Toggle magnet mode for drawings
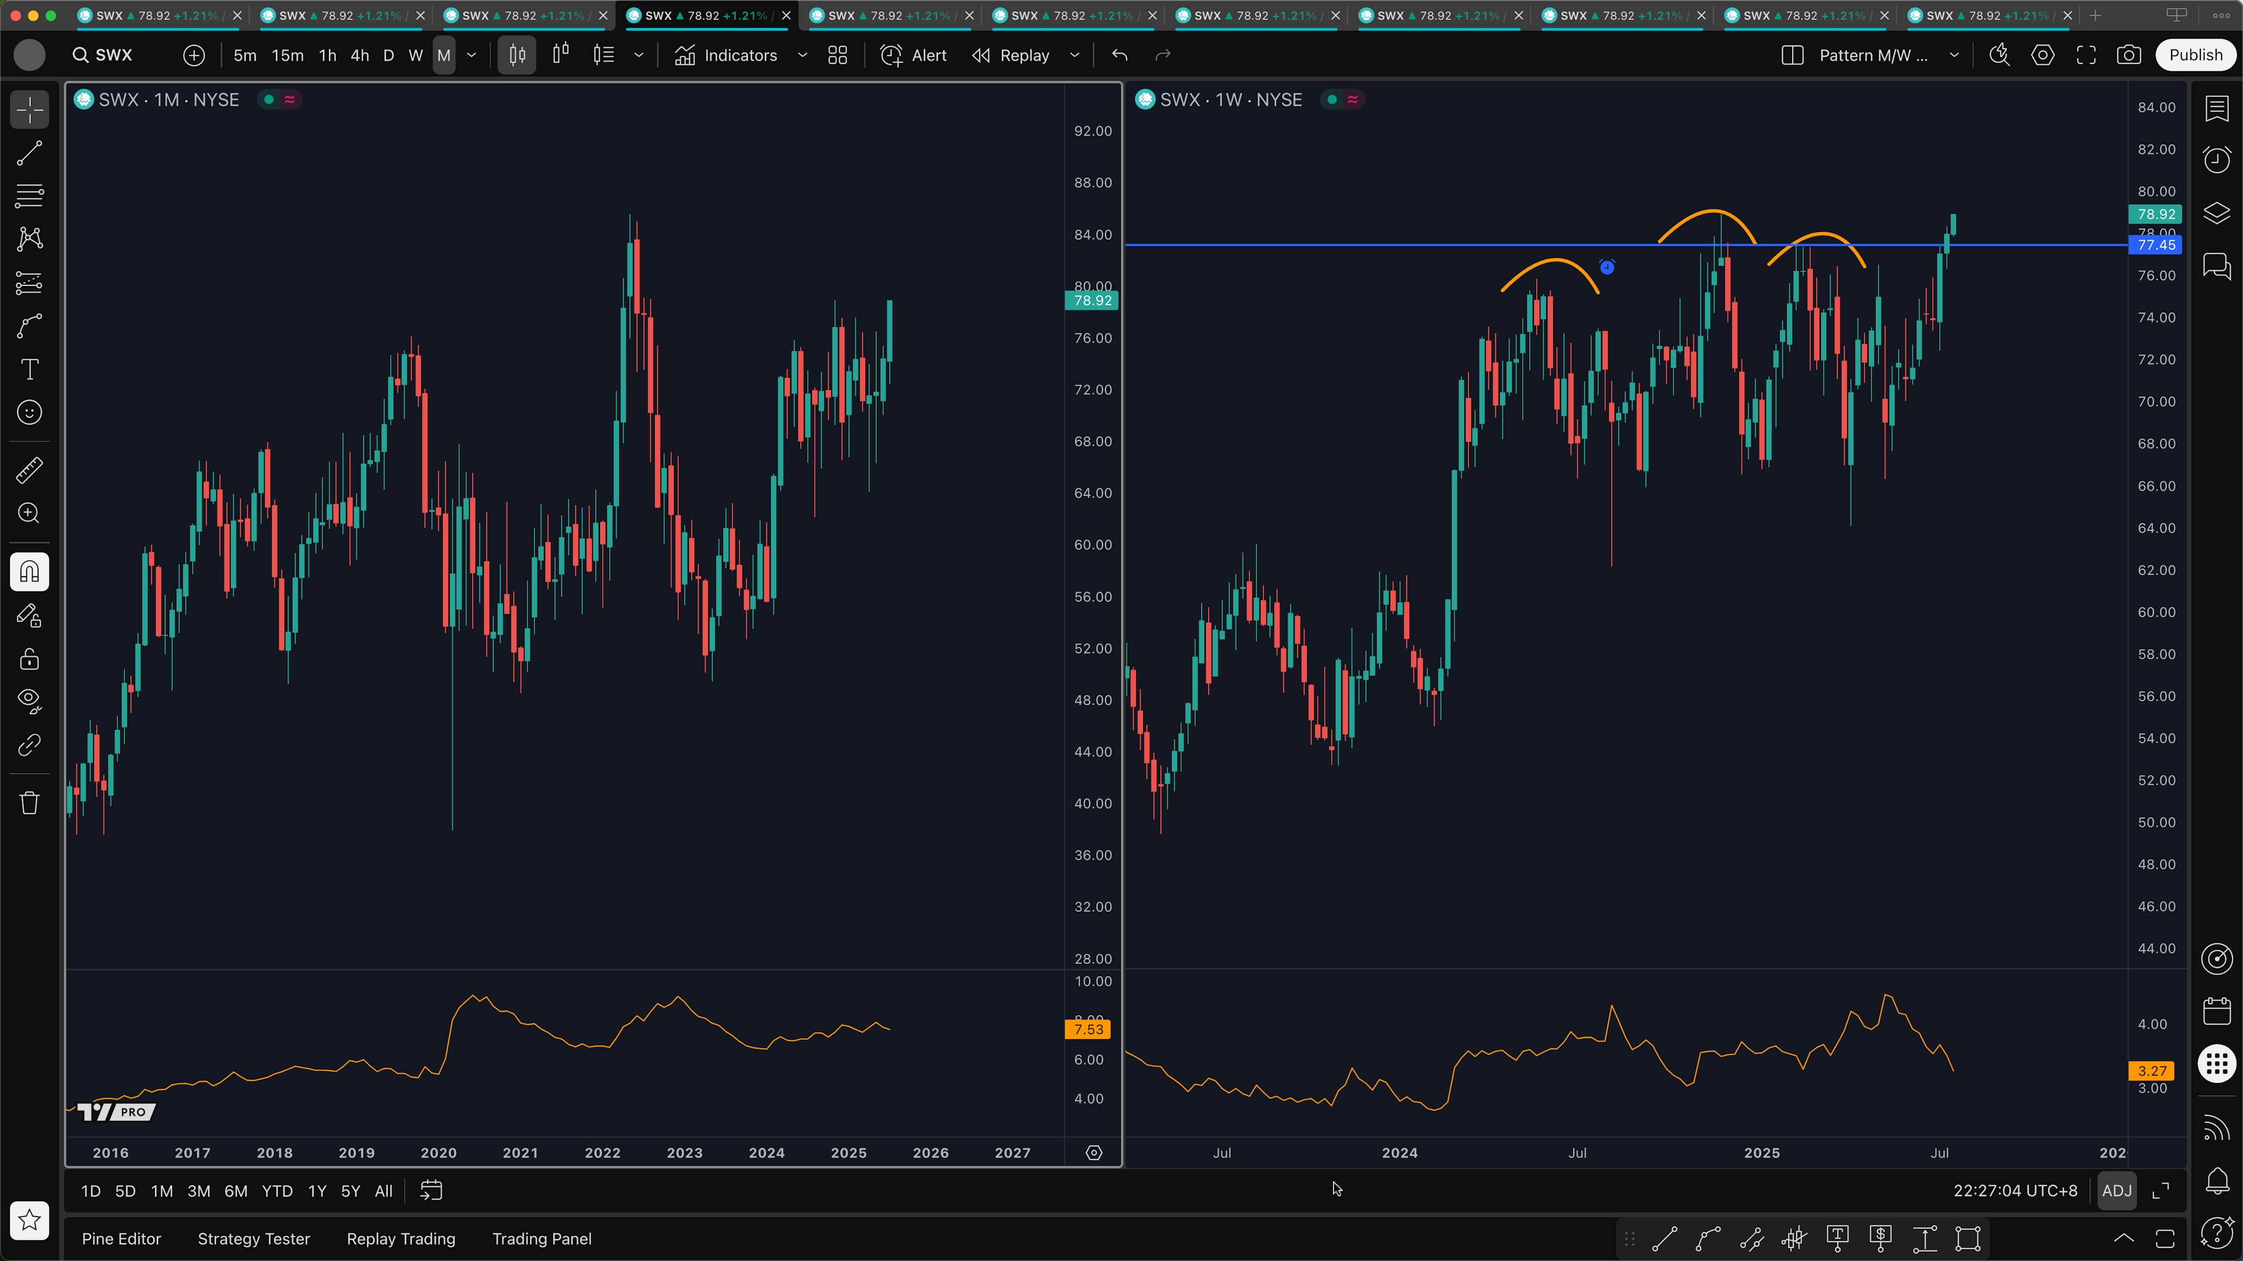This screenshot has width=2243, height=1261. [30, 572]
